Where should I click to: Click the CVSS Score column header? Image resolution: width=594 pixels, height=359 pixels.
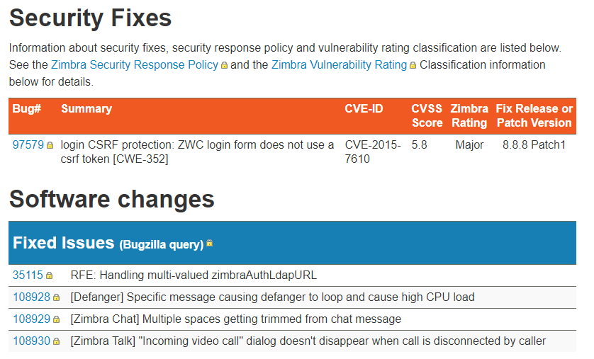427,115
